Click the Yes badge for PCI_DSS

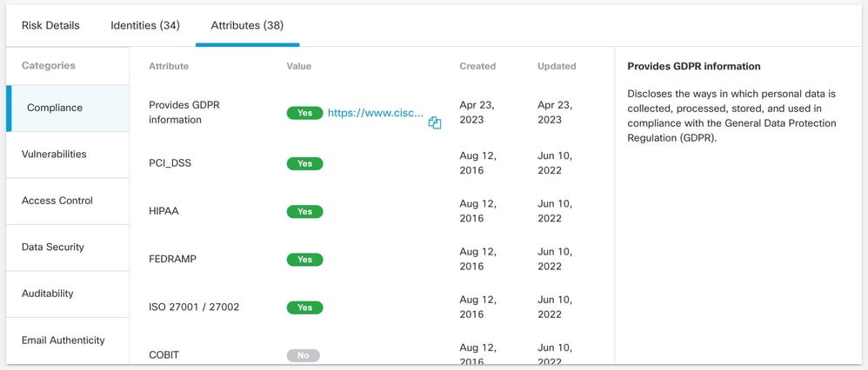tap(304, 163)
